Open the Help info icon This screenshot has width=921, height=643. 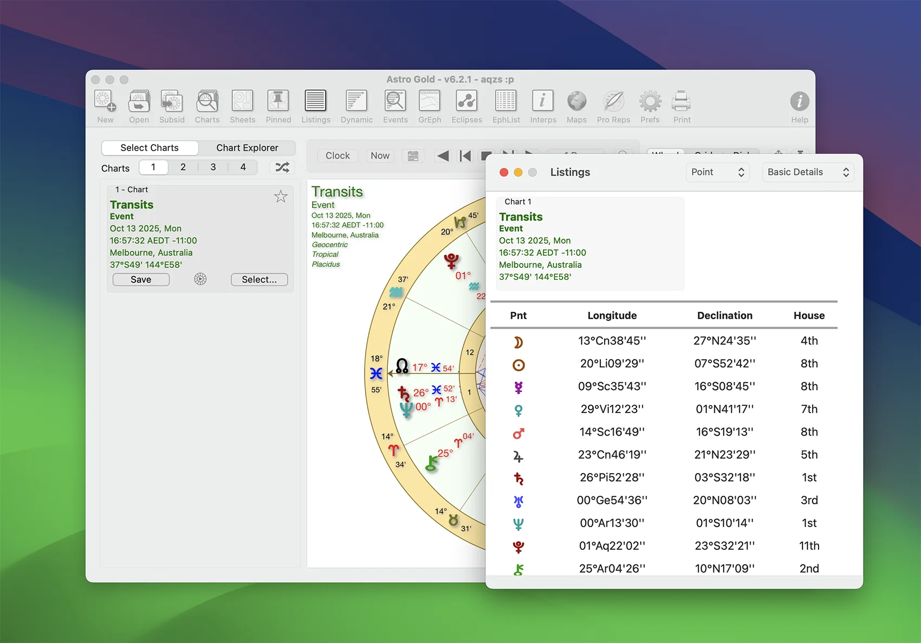point(799,107)
